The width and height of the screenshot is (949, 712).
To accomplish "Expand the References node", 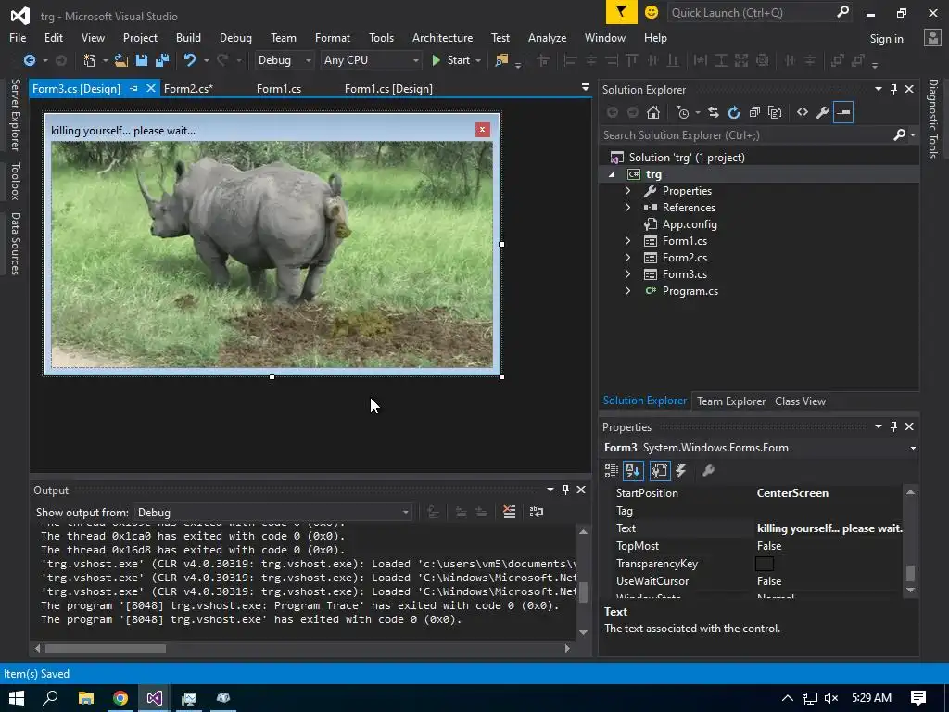I will pyautogui.click(x=627, y=208).
